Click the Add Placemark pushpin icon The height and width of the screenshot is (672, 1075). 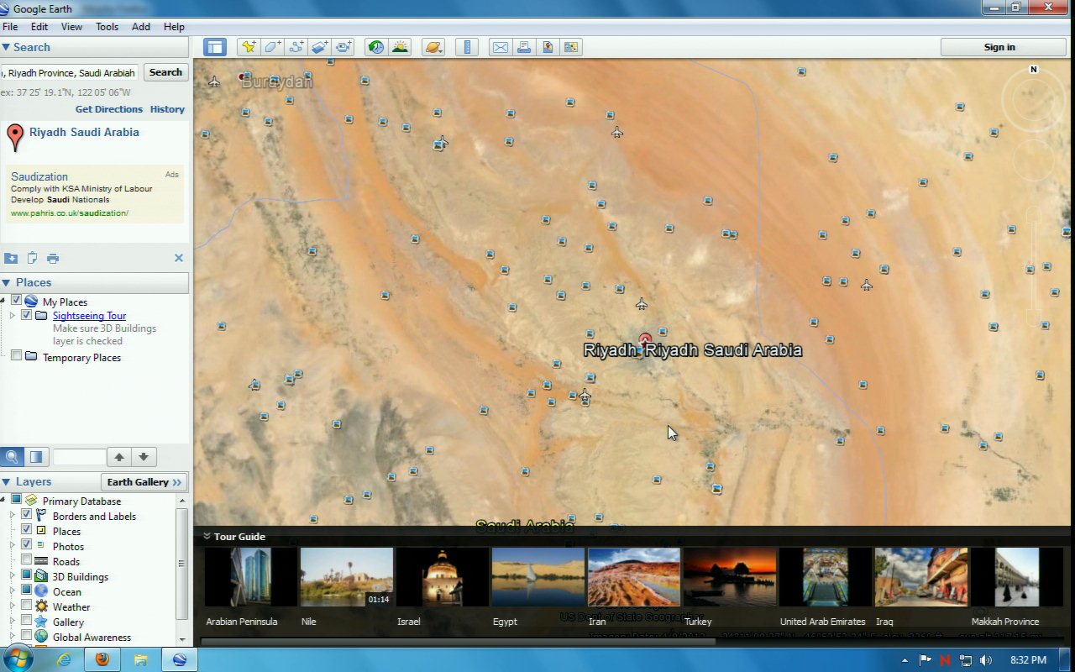(248, 47)
